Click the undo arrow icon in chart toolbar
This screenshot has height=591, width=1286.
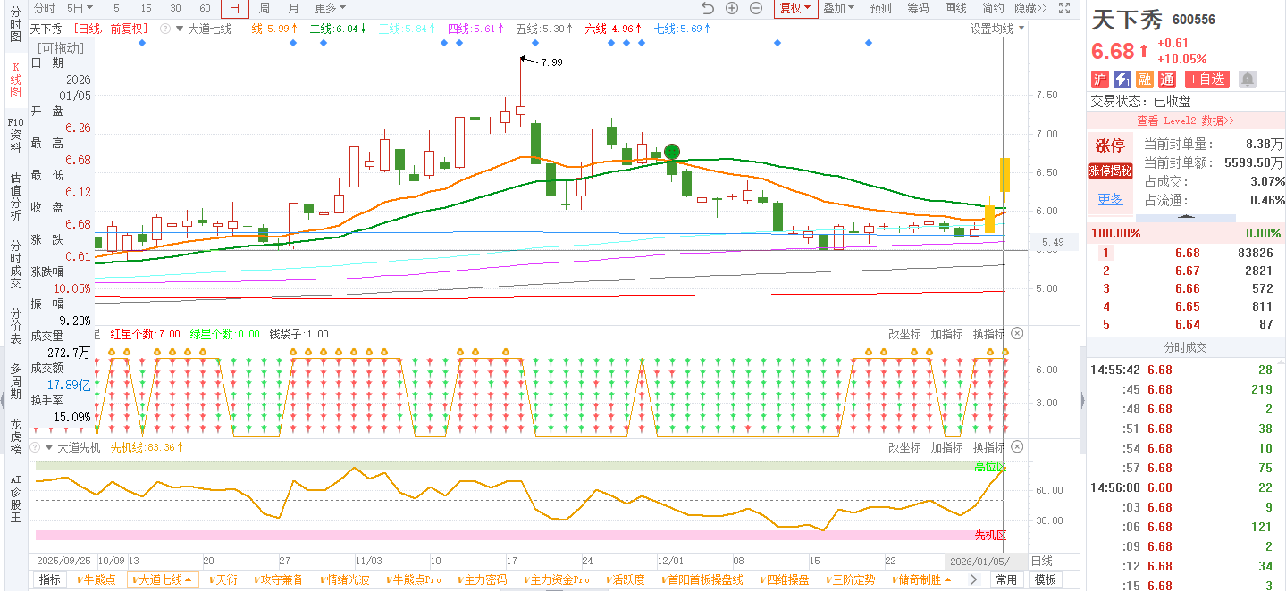(x=708, y=9)
